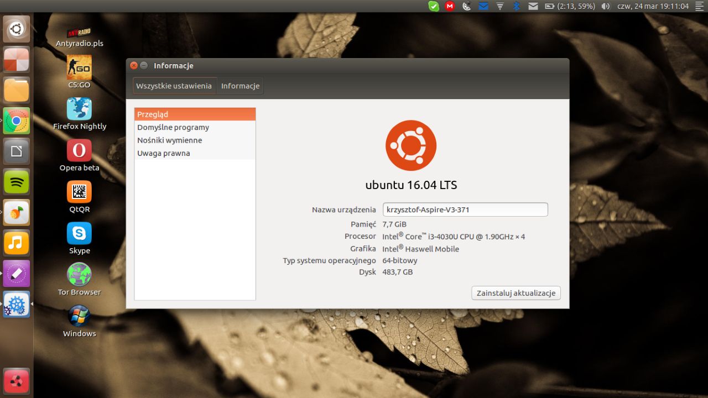Select the Tor Browser desktop icon
Screen dimensions: 708x398
79,280
